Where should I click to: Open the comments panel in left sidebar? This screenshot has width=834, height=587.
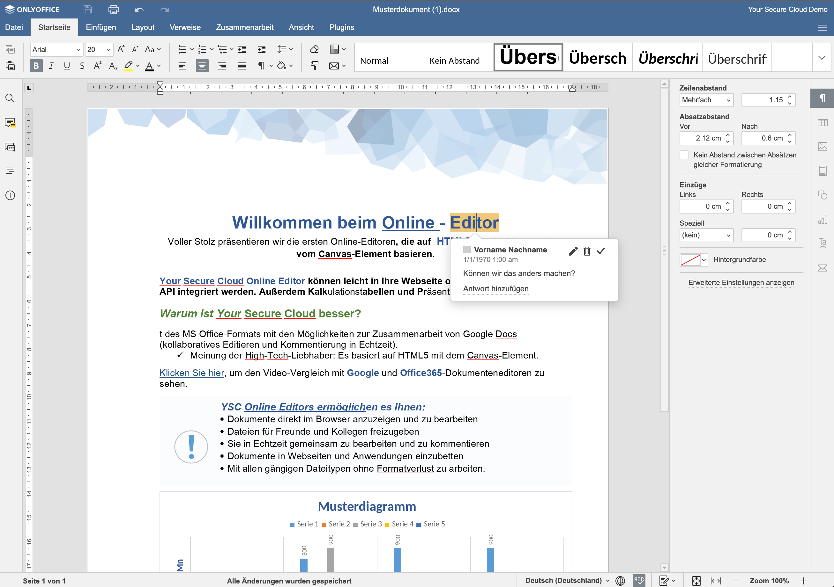tap(10, 123)
